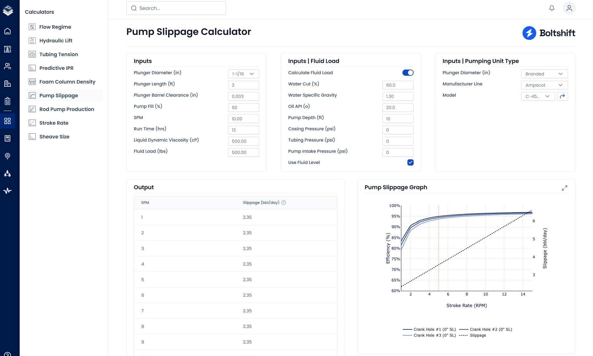Expand the Manufacturer Line dropdown showing Ampscot
This screenshot has width=593, height=356.
pyautogui.click(x=544, y=85)
